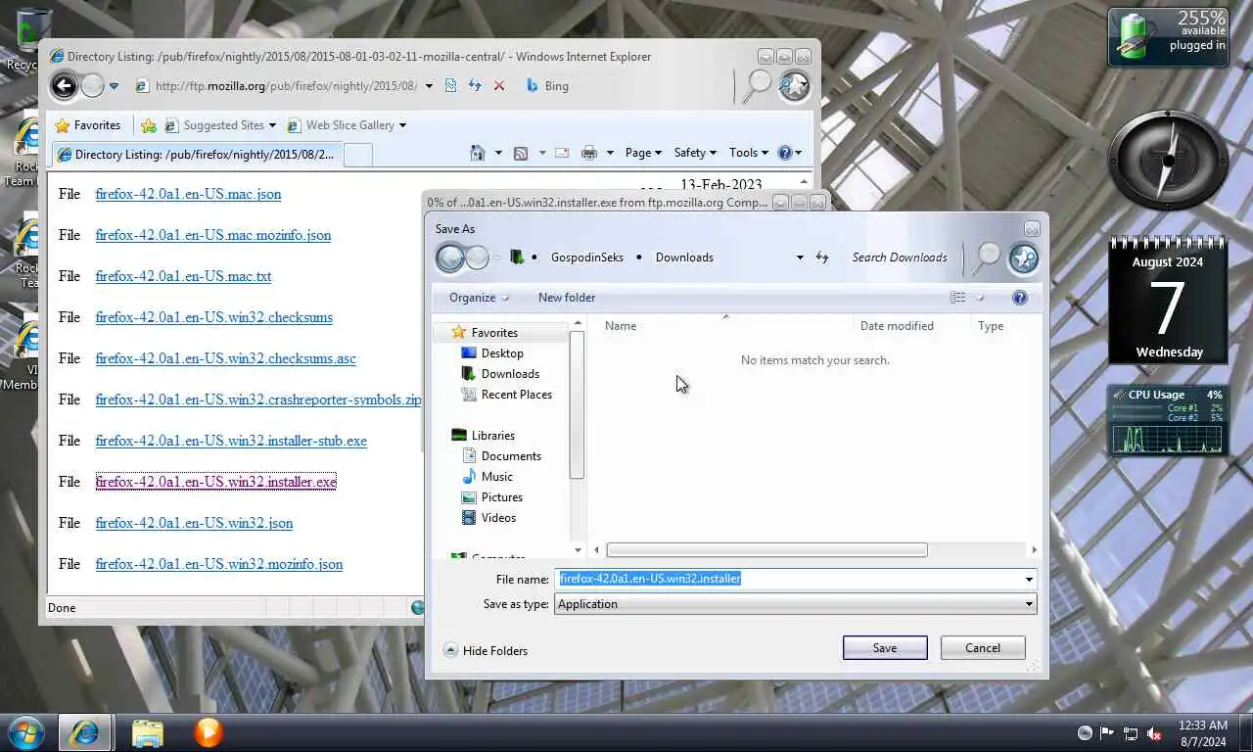Click the Print icon in IE
Viewport: 1253px width, 752px height.
(588, 153)
